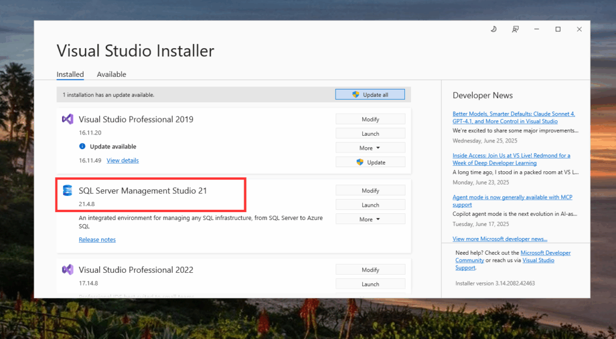
Task: Minimize the Visual Studio Installer window
Action: click(x=537, y=29)
